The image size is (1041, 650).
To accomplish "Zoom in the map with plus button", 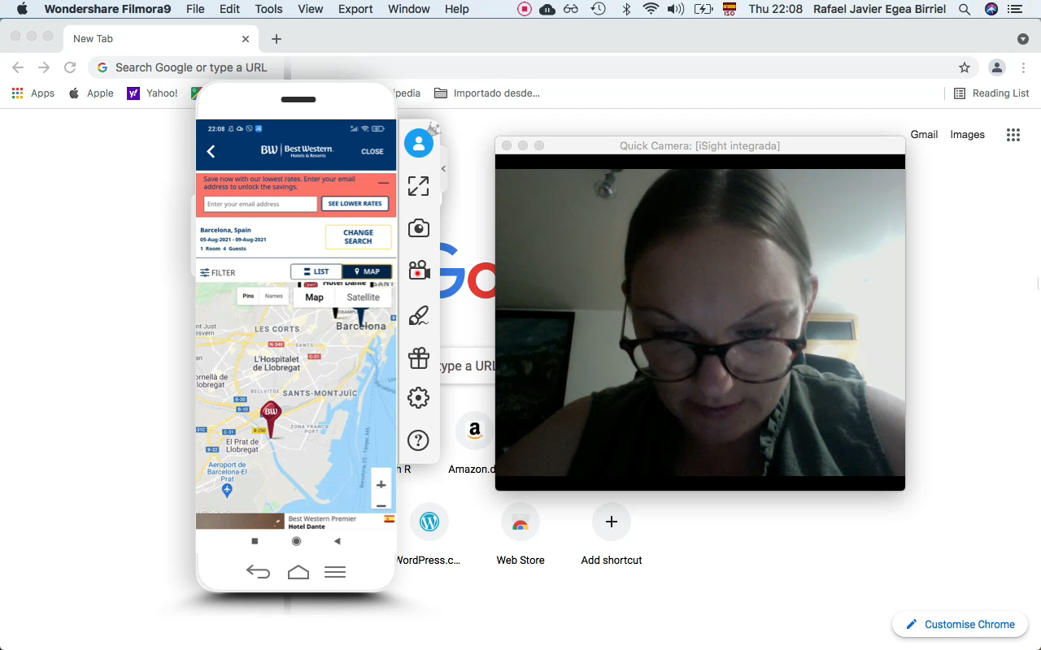I will (x=381, y=485).
